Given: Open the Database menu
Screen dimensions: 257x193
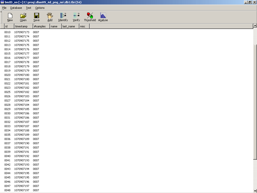Looking at the screenshot, I should click(16, 8).
